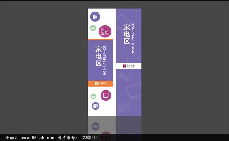Click the magenta computer tower and monitor icon
Screen dimensions: 229x141
click(105, 31)
